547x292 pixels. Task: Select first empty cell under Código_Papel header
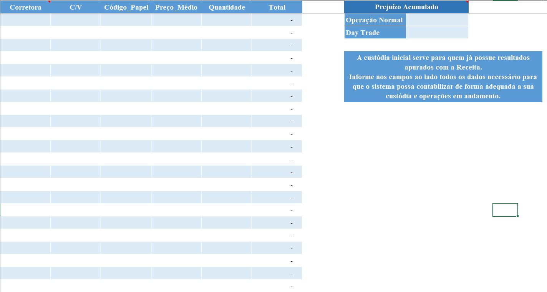click(126, 20)
